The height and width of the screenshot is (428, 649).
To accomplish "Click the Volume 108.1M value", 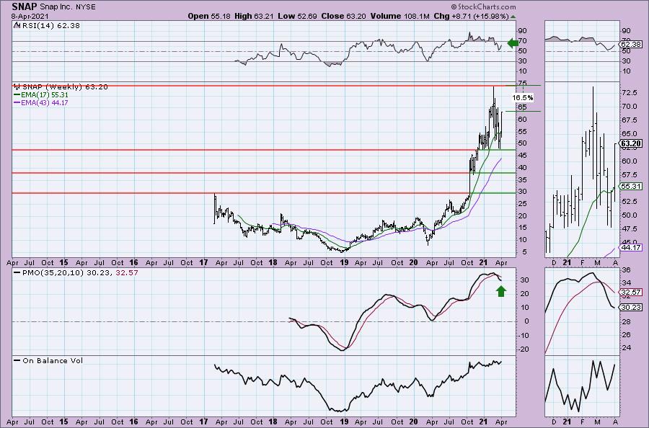I will tap(399, 16).
